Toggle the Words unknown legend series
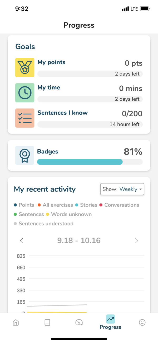The height and width of the screenshot is (343, 158). coord(69,214)
